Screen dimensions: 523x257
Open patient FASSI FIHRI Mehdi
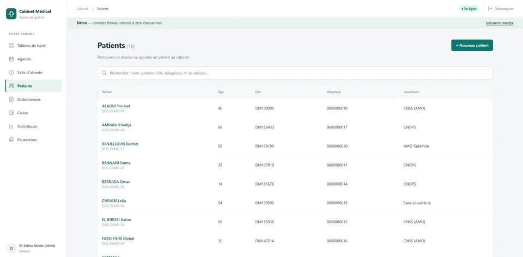pyautogui.click(x=118, y=239)
